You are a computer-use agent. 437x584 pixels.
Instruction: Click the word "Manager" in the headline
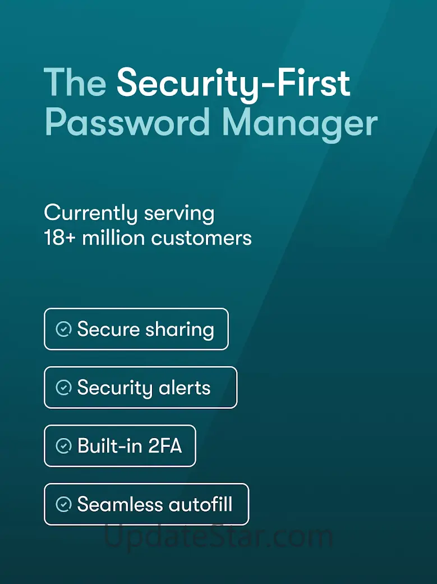coord(300,122)
